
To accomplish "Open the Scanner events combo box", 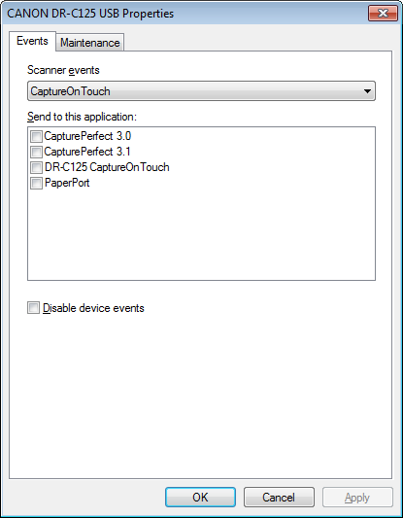I will point(201,90).
